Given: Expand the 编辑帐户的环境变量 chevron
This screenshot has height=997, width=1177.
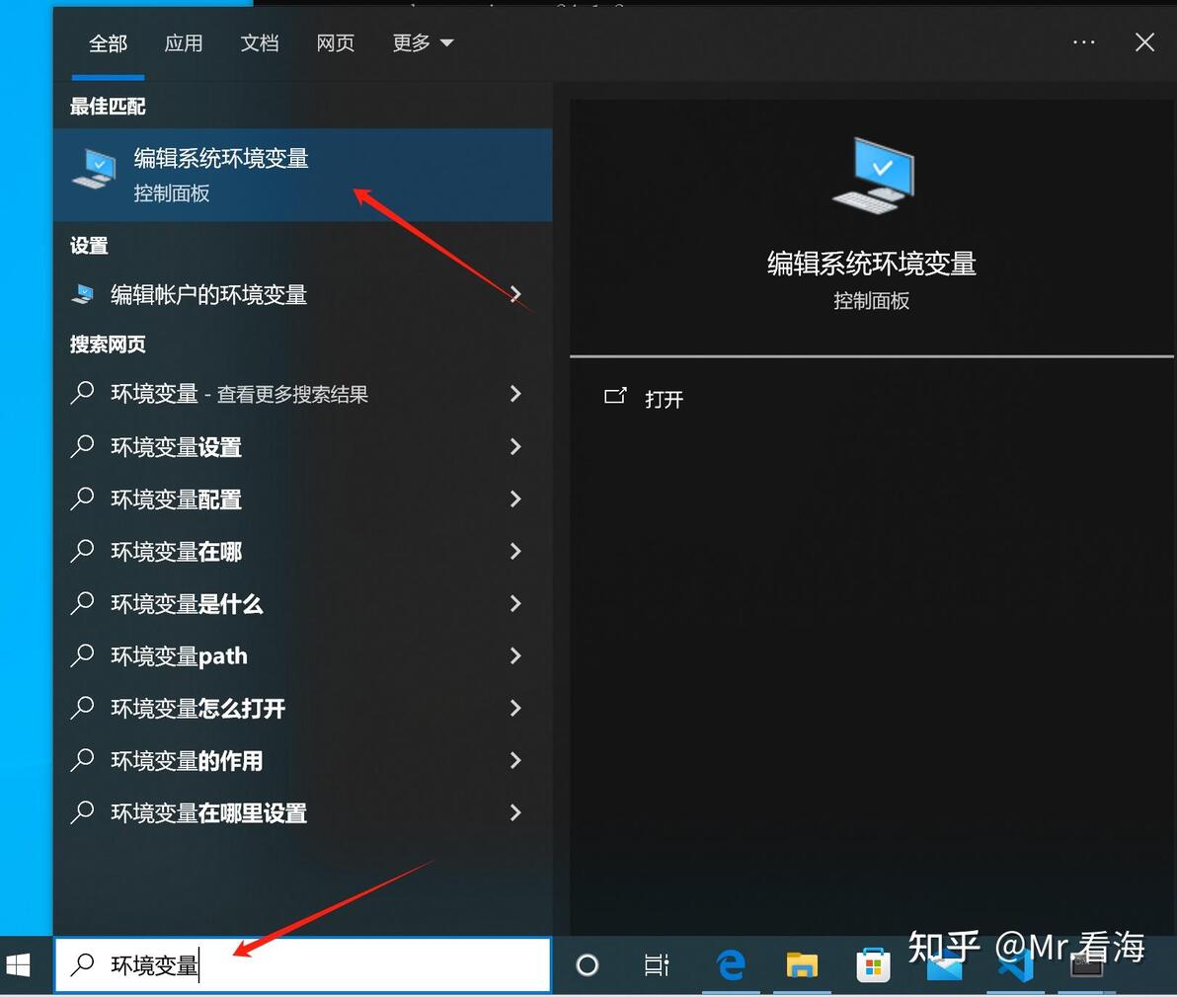Looking at the screenshot, I should click(x=515, y=294).
